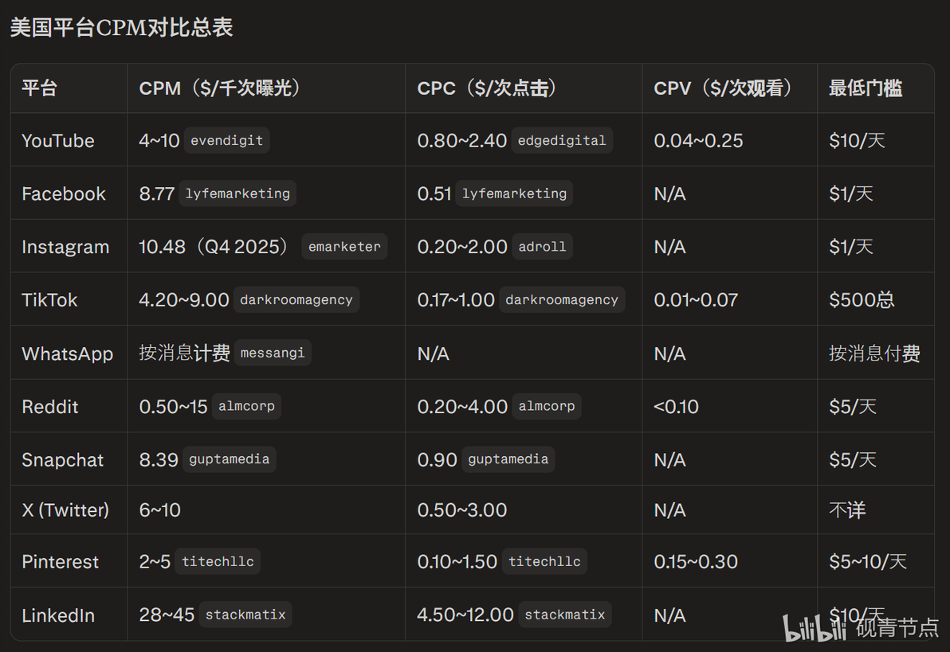Open the evendigit source chip in YouTube row
Screen dimensions: 950x652
point(226,140)
